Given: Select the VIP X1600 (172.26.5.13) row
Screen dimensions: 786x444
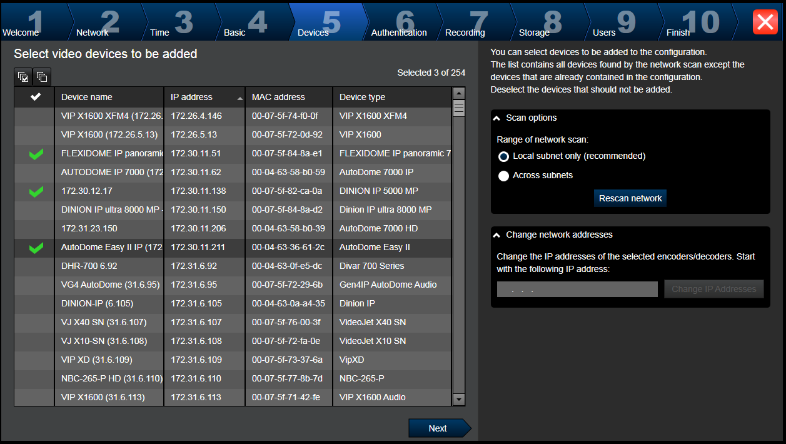Looking at the screenshot, I should [233, 134].
